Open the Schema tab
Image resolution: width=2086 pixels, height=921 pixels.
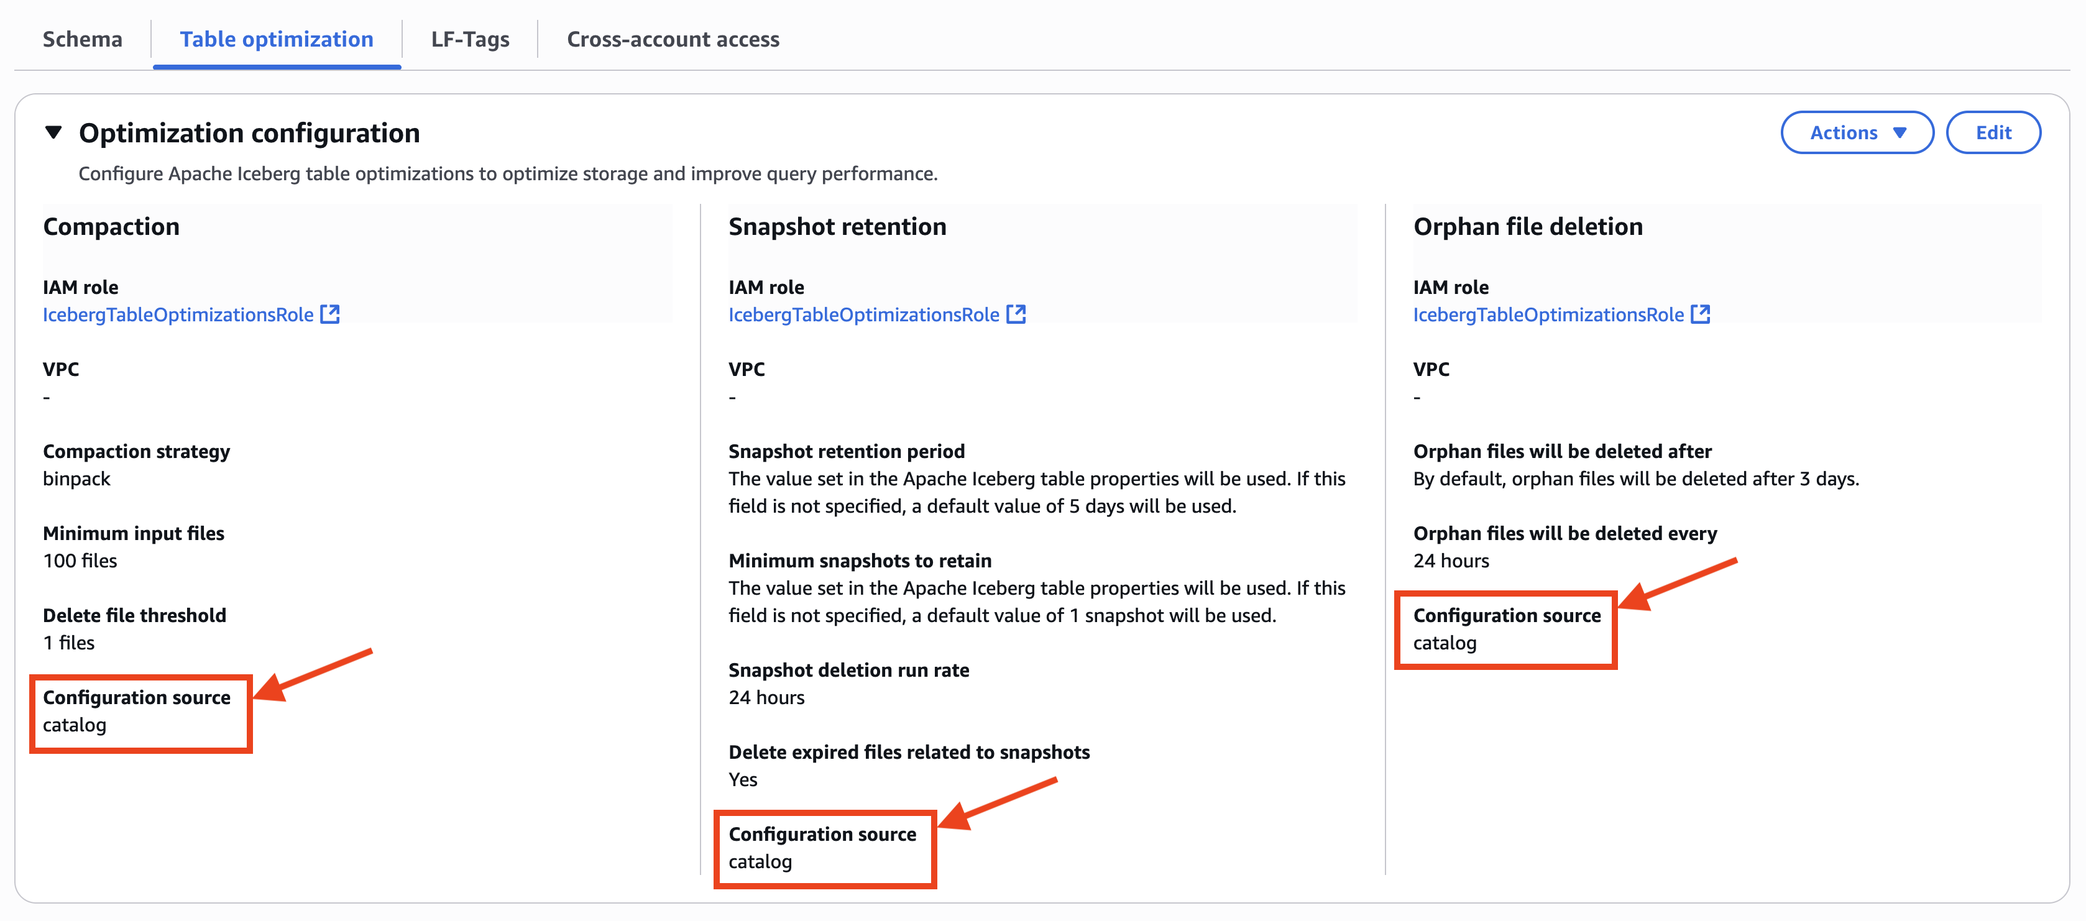(x=82, y=39)
